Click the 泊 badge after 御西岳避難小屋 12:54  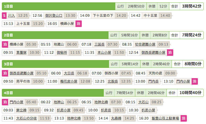170,52
